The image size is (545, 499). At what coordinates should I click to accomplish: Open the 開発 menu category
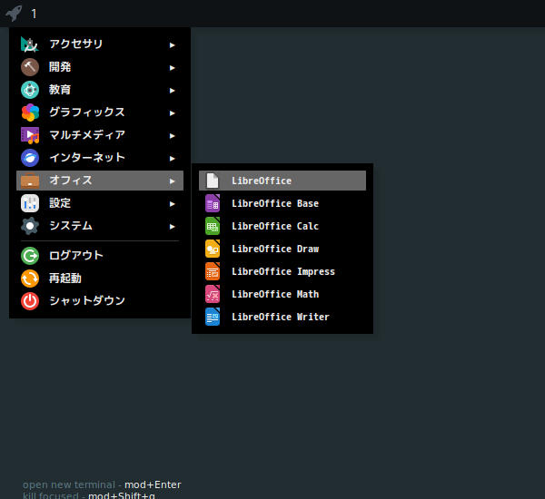100,67
